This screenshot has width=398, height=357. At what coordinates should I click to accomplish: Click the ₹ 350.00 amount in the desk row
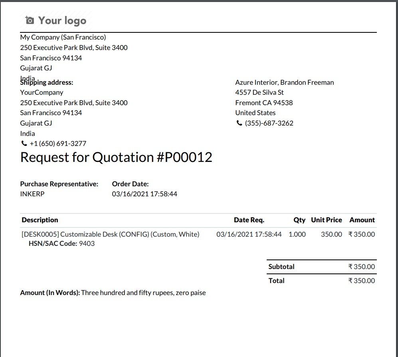(361, 234)
